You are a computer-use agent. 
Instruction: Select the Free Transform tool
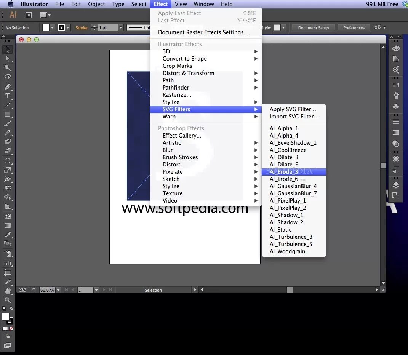pyautogui.click(x=8, y=188)
